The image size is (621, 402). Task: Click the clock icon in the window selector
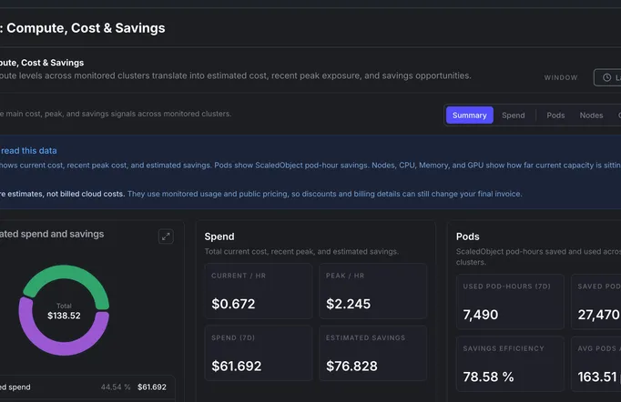tap(606, 77)
